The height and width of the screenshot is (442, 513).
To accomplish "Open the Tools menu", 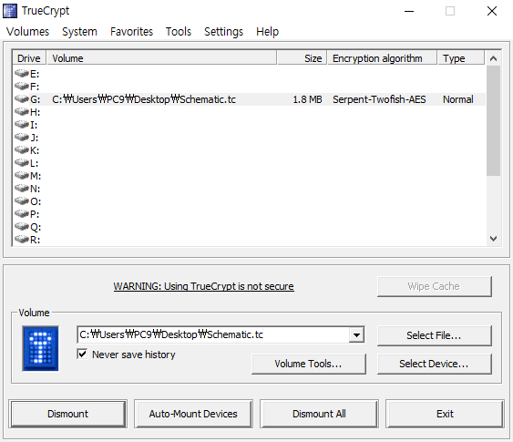I will pos(179,32).
